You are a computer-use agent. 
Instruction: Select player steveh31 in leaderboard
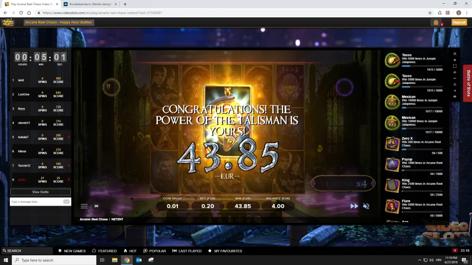[24, 123]
